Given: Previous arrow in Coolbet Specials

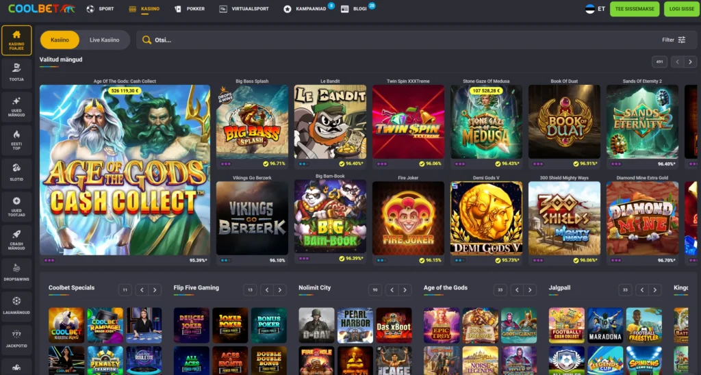Looking at the screenshot, I should [x=142, y=290].
